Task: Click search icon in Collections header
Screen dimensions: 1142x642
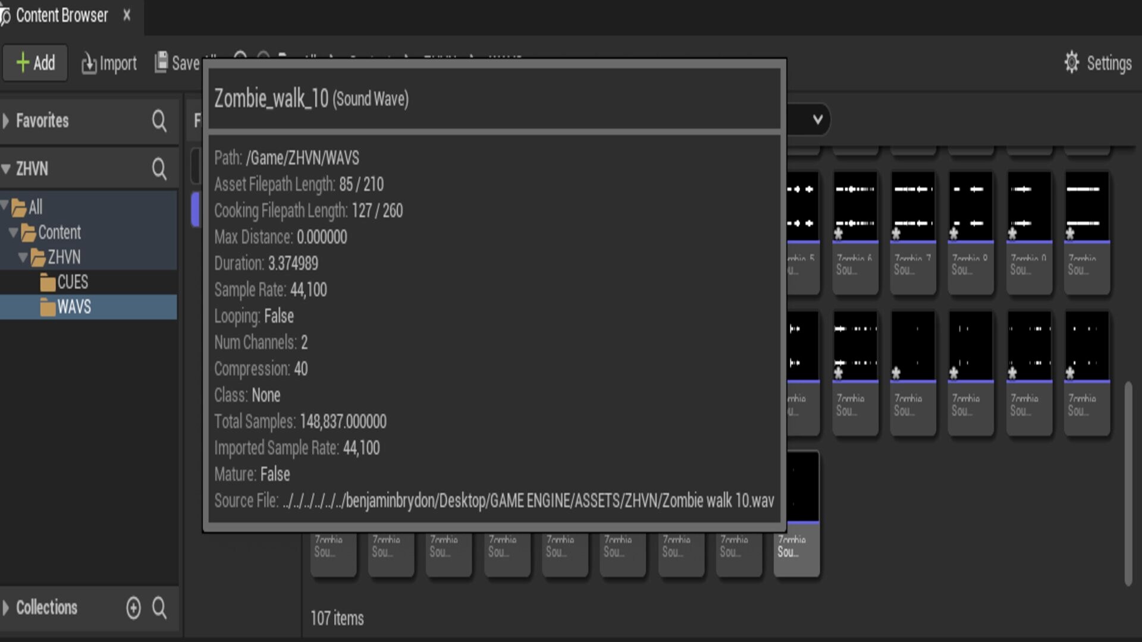Action: [159, 608]
